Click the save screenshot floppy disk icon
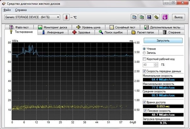 [x=149, y=17]
